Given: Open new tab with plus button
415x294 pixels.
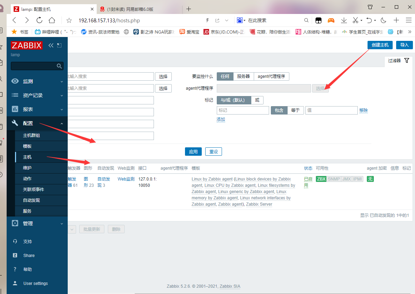Looking at the screenshot, I should pos(188,9).
